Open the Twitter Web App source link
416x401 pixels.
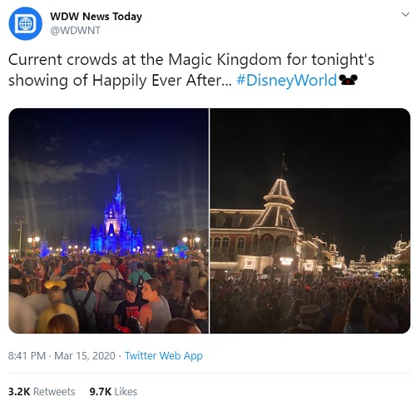coord(164,356)
